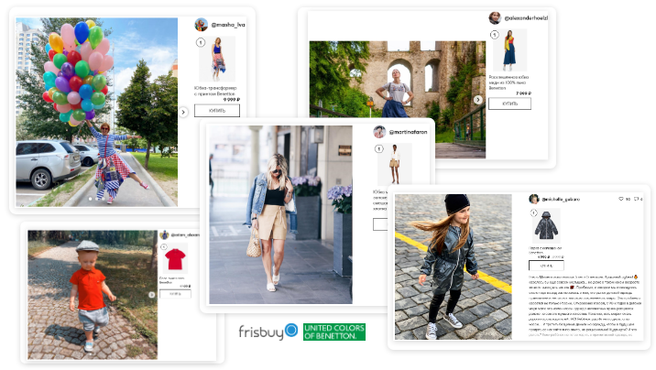Select product badge 1 on @alexanderhoelzl card
The width and height of the screenshot is (656, 370).
[495, 35]
